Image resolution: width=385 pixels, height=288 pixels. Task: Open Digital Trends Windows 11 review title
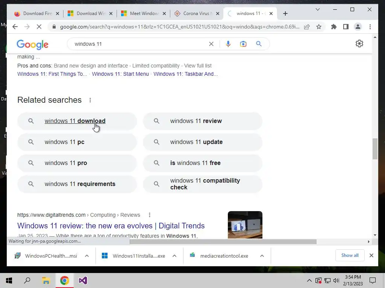111,225
